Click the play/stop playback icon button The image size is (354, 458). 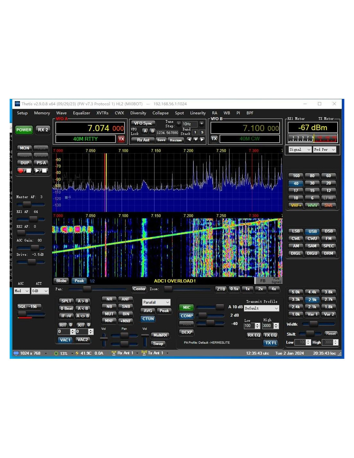(41, 170)
